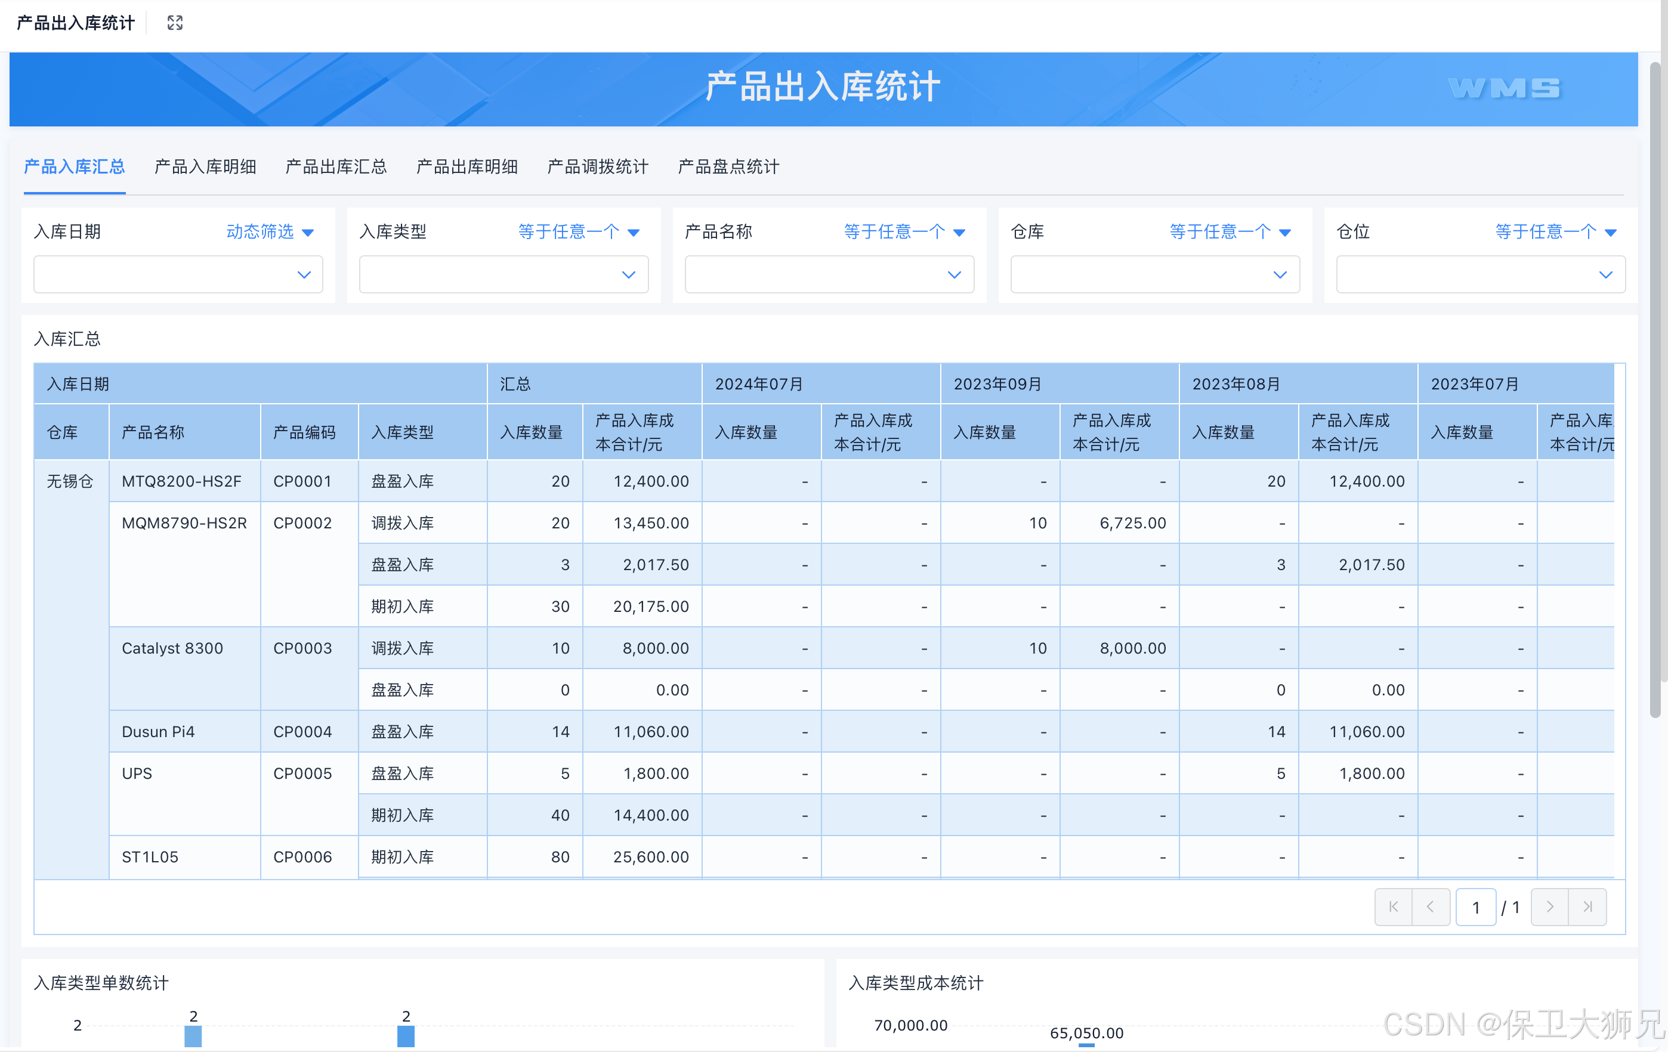Go to next page arrow
Viewport: 1668px width, 1052px height.
tap(1550, 906)
